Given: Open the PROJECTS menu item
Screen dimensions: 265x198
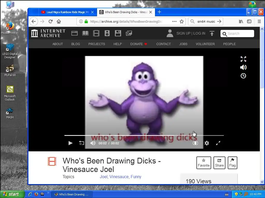Looking at the screenshot, I should tap(97, 44).
